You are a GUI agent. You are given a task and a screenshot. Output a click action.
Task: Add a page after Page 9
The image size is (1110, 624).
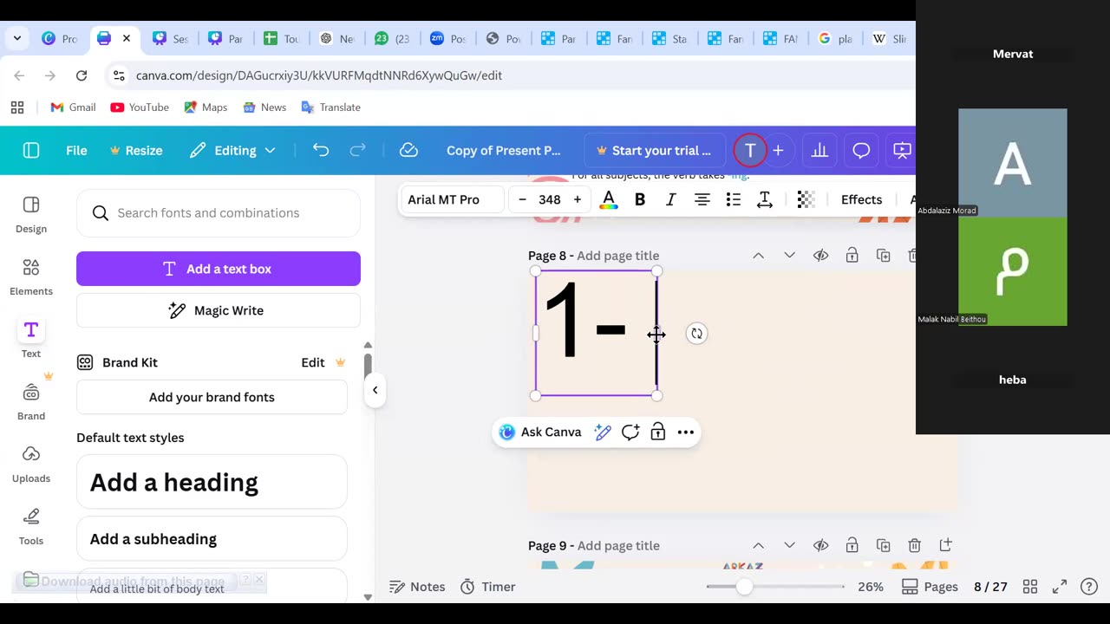tap(945, 545)
